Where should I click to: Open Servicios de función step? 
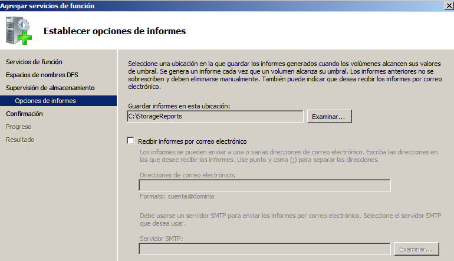click(34, 62)
